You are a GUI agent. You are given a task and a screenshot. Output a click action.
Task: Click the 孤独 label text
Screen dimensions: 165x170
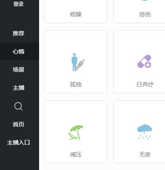click(x=76, y=84)
